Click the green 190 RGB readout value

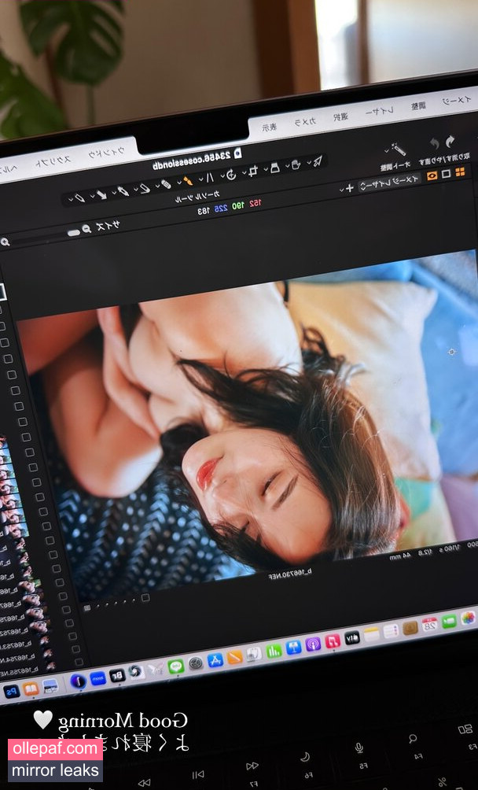coord(238,205)
